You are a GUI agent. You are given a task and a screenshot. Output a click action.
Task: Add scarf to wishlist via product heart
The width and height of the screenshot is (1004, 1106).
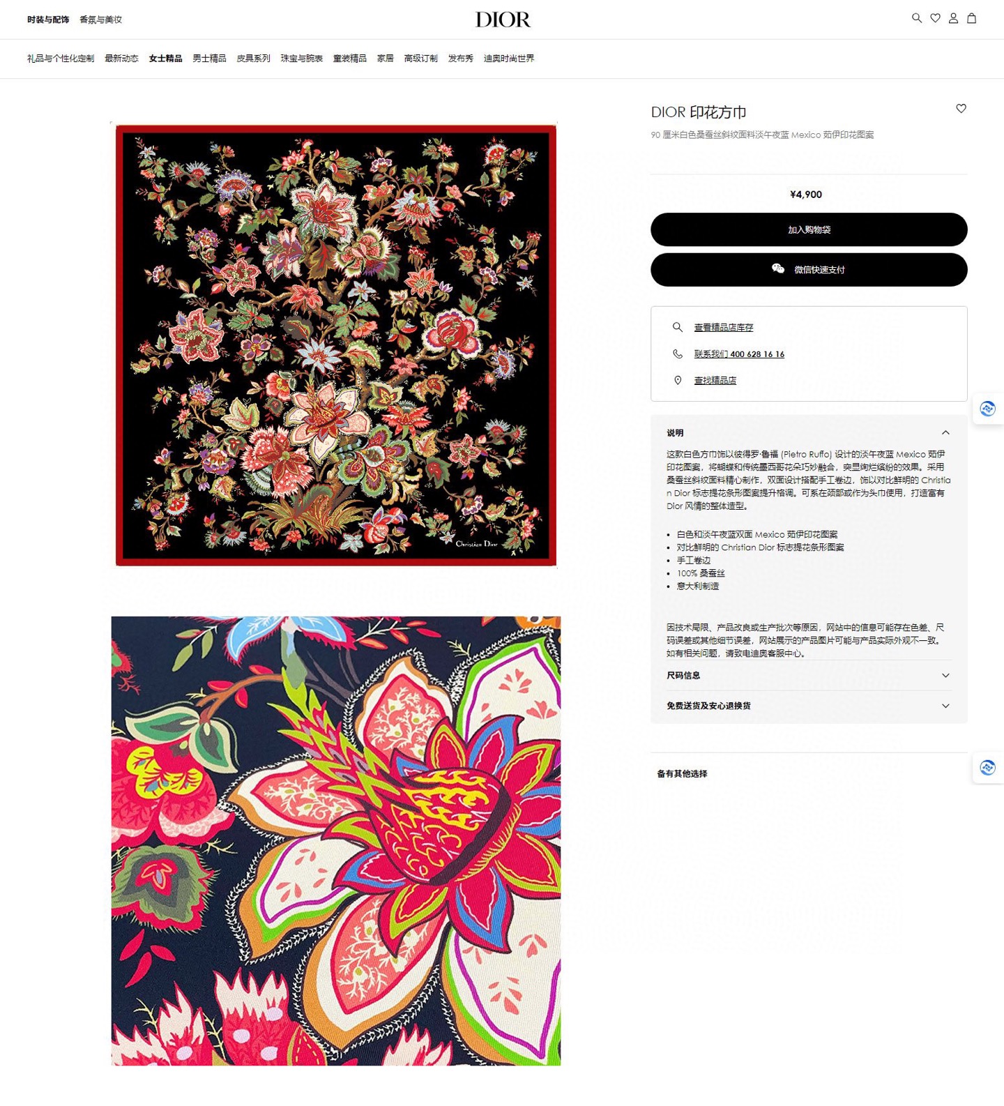click(x=961, y=108)
